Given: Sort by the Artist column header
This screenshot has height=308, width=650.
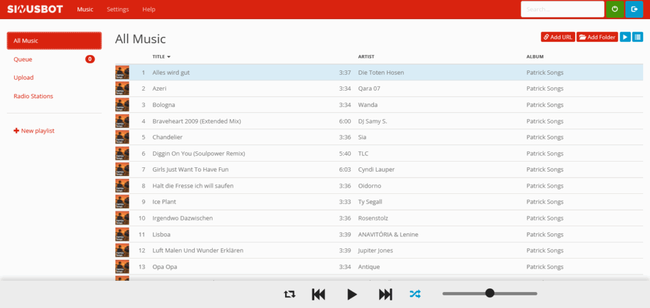Looking at the screenshot, I should tap(366, 56).
